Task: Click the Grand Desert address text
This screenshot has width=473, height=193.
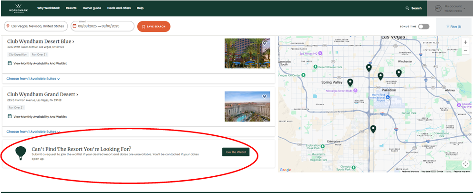Action: pyautogui.click(x=34, y=100)
